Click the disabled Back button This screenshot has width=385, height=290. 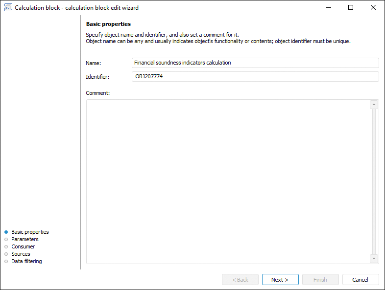click(x=240, y=280)
